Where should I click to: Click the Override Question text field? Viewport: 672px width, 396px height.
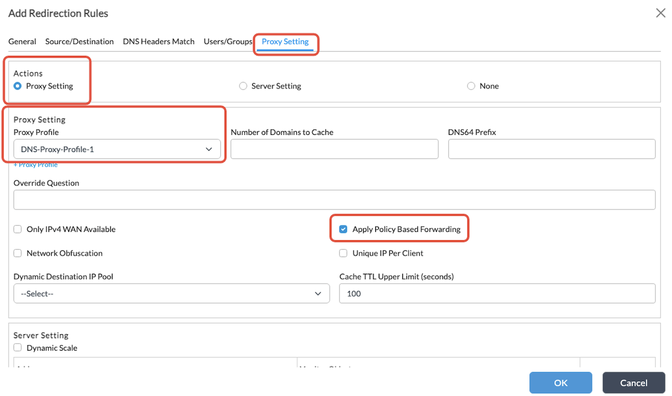(x=334, y=200)
